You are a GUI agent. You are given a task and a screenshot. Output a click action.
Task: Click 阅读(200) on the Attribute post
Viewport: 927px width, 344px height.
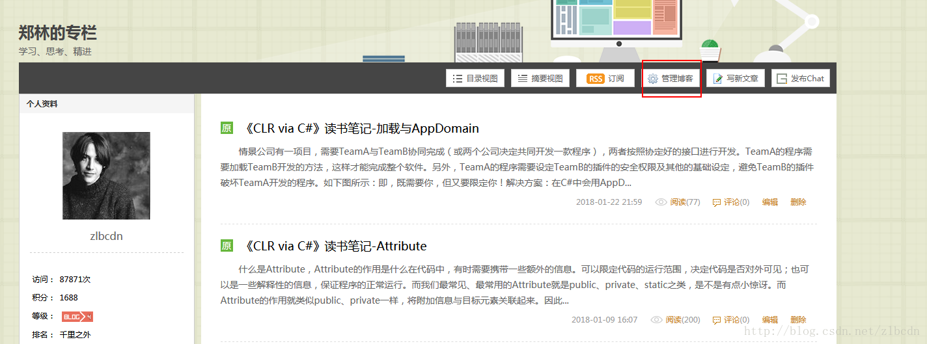pos(685,320)
